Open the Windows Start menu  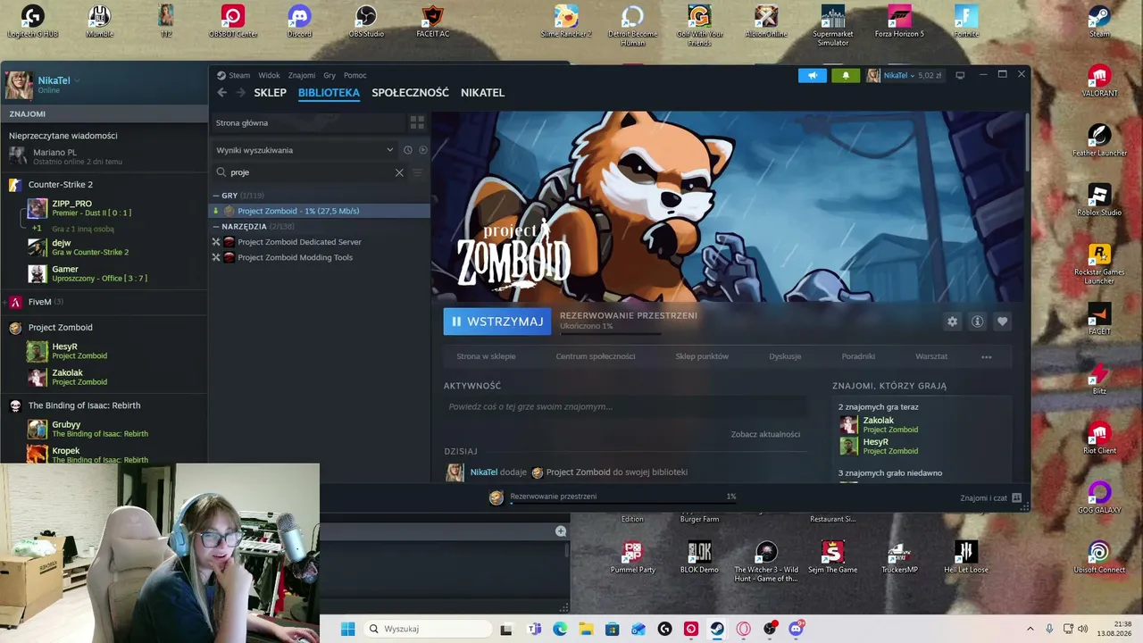tap(347, 629)
